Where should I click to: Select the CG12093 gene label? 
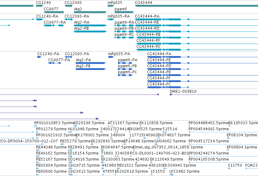pyautogui.click(x=73, y=3)
